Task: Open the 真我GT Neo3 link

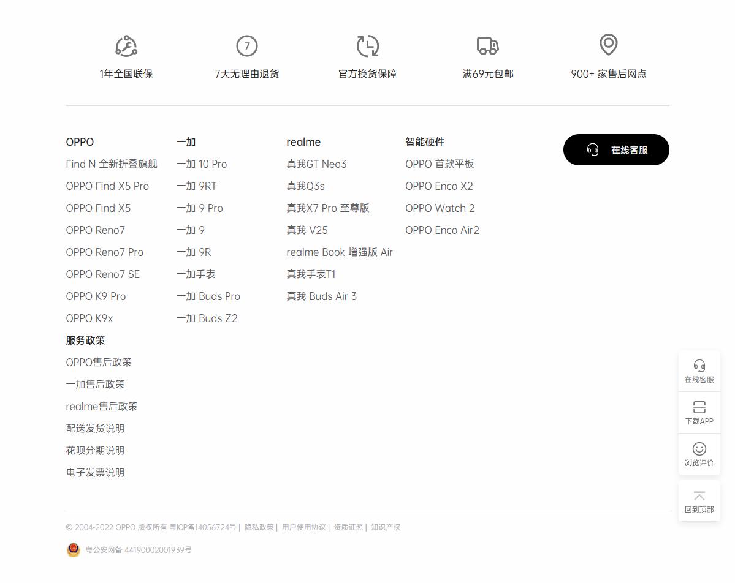Action: point(316,164)
